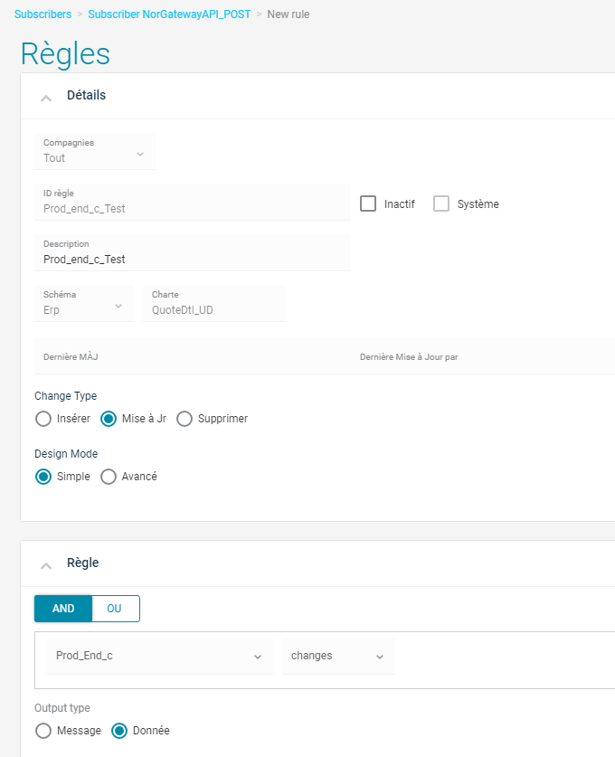The width and height of the screenshot is (615, 757).
Task: Open the Schéma dropdown
Action: click(118, 305)
